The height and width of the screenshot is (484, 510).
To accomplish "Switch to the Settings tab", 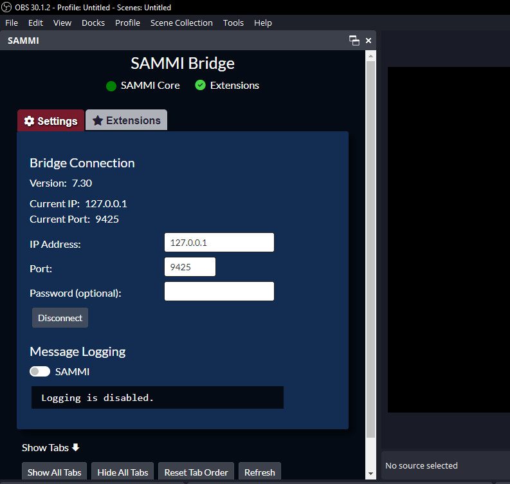I will pos(51,120).
